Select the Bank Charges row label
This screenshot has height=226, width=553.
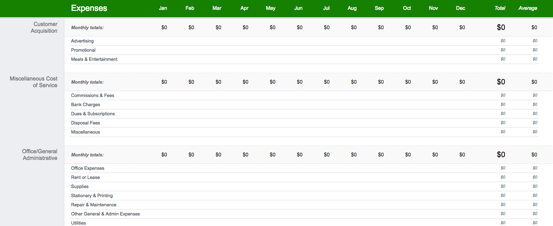pyautogui.click(x=85, y=105)
